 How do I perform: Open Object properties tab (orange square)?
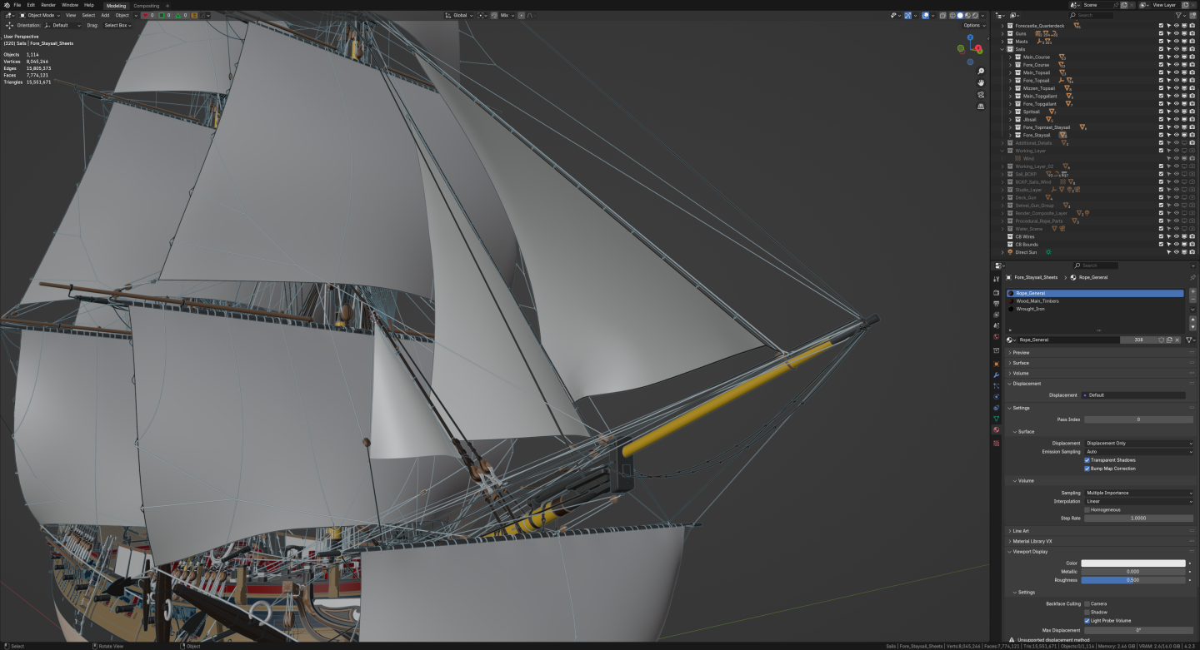[x=996, y=364]
